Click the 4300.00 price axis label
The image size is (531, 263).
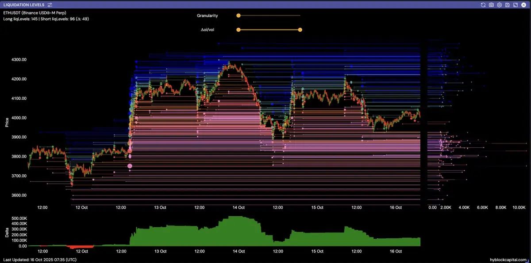[19, 60]
